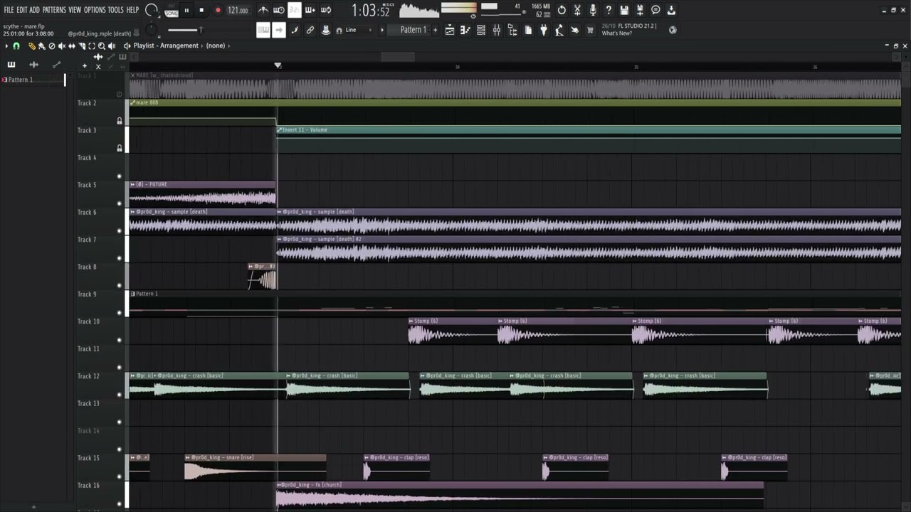Viewport: 911px width, 512px height.
Task: Select the playlist zoom magnifier tool
Action: click(x=101, y=46)
